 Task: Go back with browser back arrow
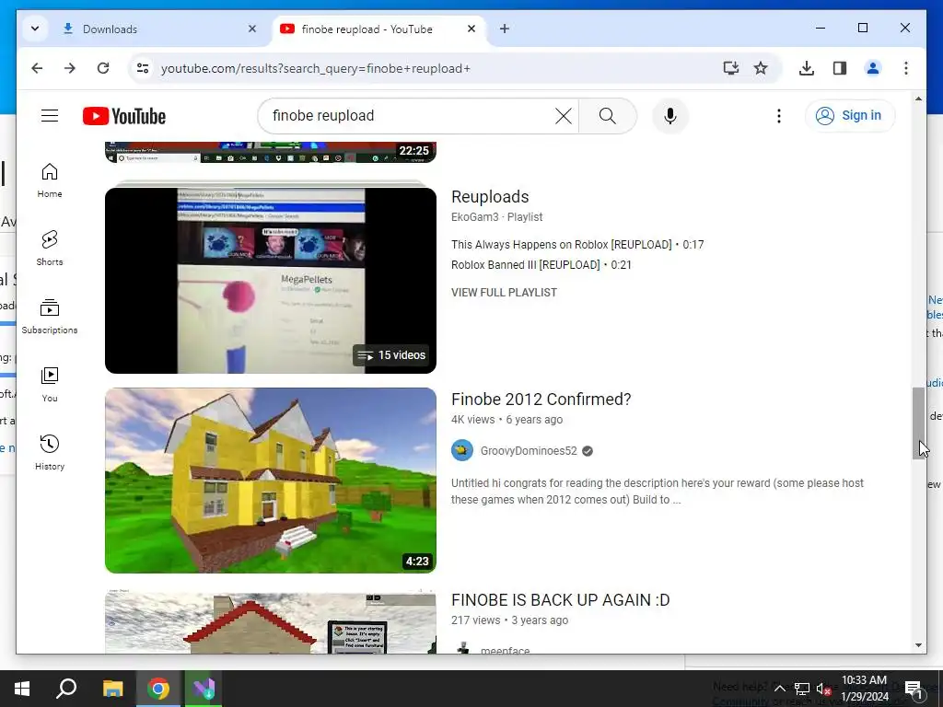click(37, 68)
